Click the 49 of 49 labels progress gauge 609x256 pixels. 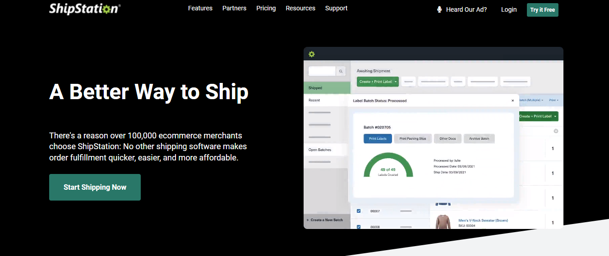point(388,165)
